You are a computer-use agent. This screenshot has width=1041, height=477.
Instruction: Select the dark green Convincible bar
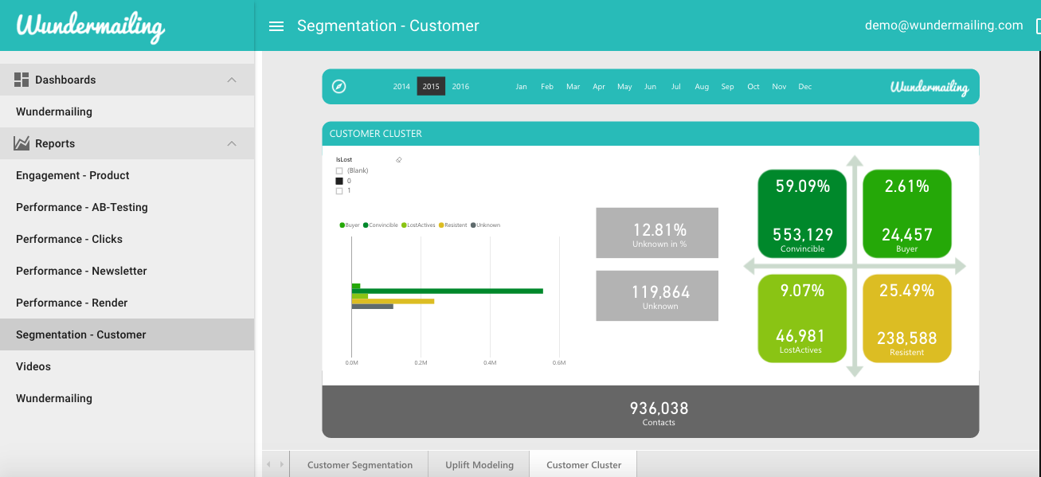coord(448,291)
